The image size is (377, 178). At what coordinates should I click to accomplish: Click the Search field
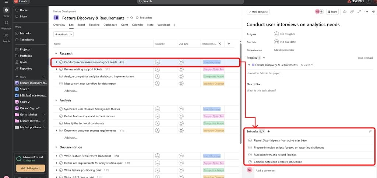190,2
